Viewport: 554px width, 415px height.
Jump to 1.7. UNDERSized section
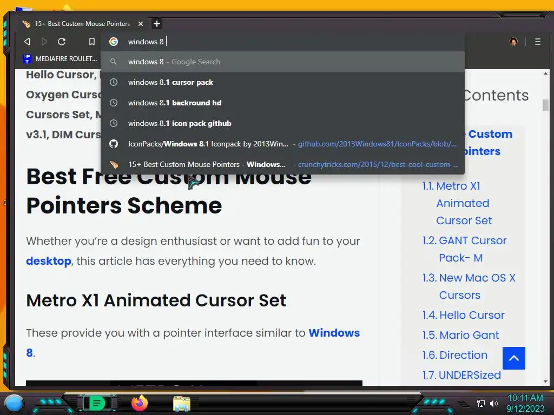(x=461, y=375)
